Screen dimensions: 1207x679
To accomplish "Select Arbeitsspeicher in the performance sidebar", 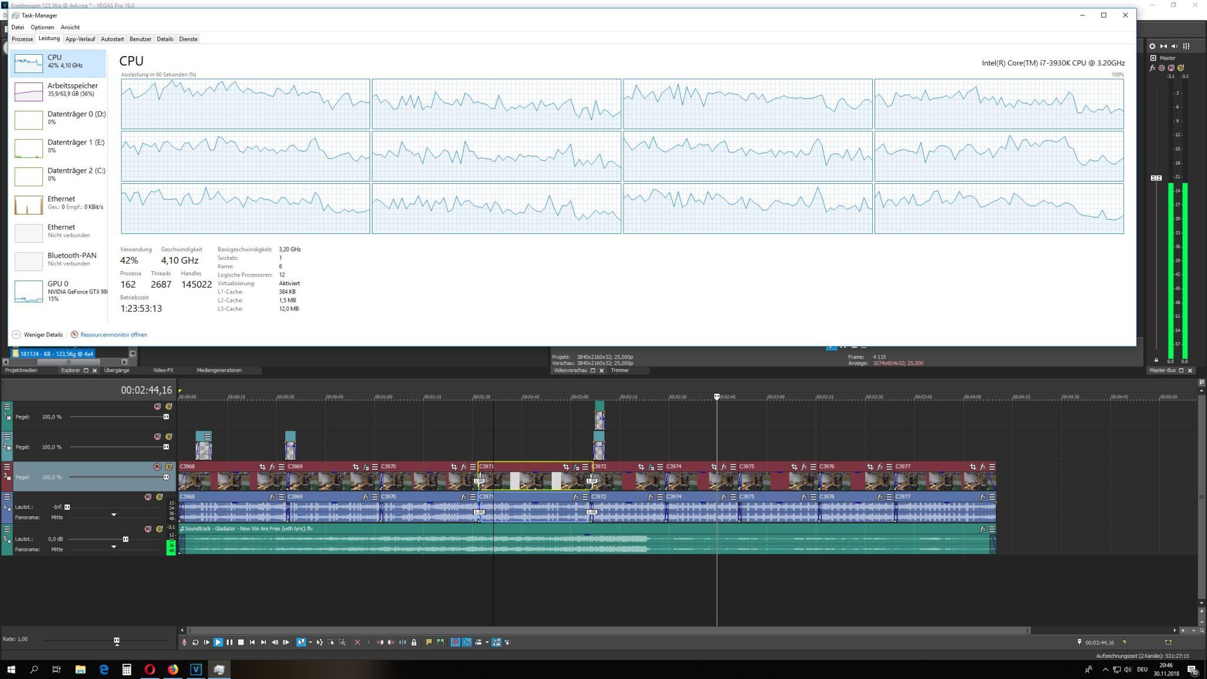I will click(58, 91).
